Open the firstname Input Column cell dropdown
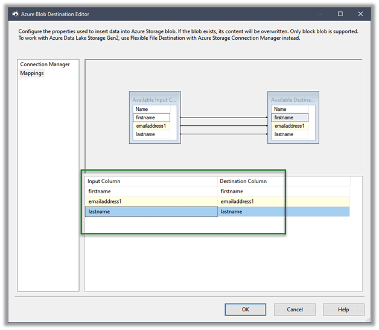 [151, 191]
